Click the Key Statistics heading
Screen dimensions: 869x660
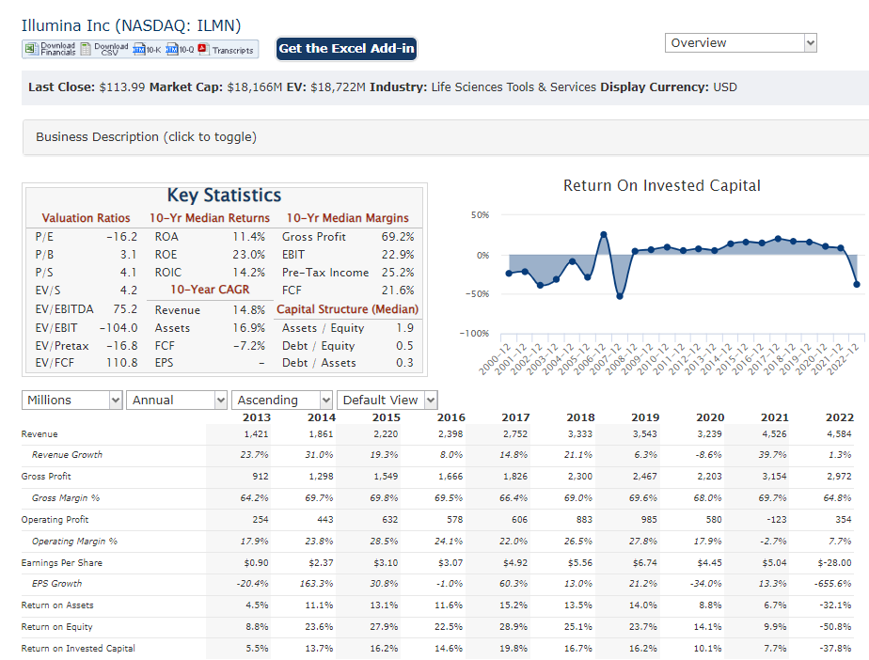(224, 195)
